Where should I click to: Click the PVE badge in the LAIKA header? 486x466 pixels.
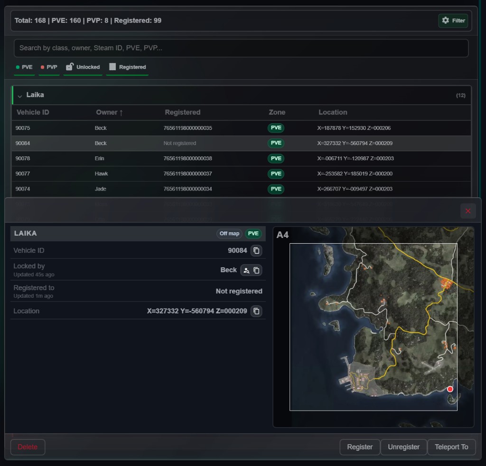(x=253, y=233)
